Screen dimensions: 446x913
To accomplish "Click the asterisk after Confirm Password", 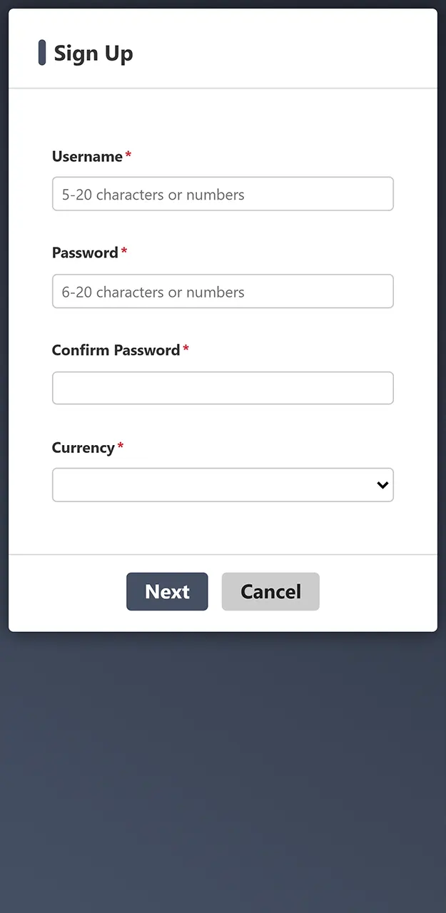I will [x=186, y=348].
